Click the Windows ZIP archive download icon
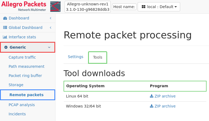 152,106
